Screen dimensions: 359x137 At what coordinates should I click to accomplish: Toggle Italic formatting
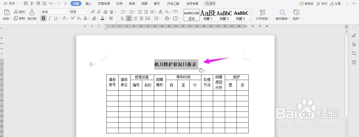[x=50, y=18]
